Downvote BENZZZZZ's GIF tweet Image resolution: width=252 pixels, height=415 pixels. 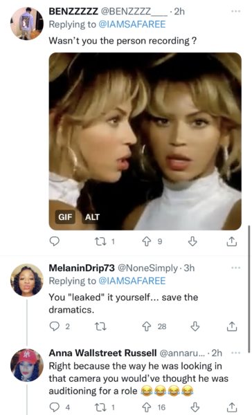(192, 241)
